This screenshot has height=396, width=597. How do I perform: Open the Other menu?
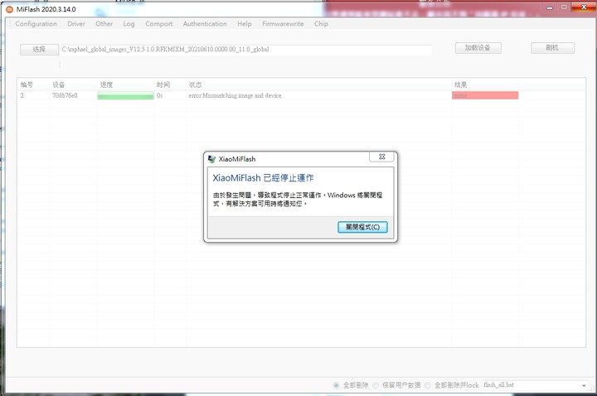(104, 23)
